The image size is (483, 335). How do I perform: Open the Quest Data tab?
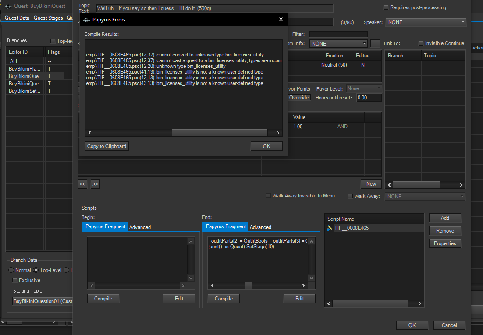pos(17,18)
